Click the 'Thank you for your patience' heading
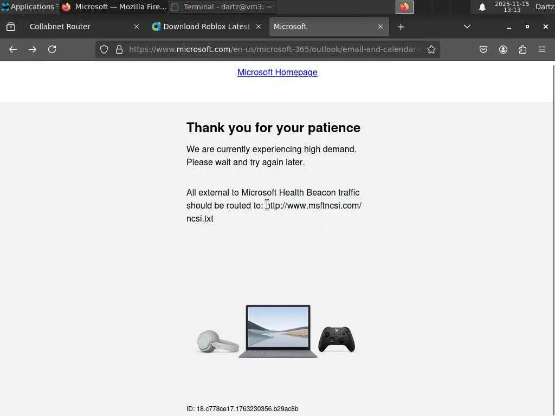 (273, 128)
